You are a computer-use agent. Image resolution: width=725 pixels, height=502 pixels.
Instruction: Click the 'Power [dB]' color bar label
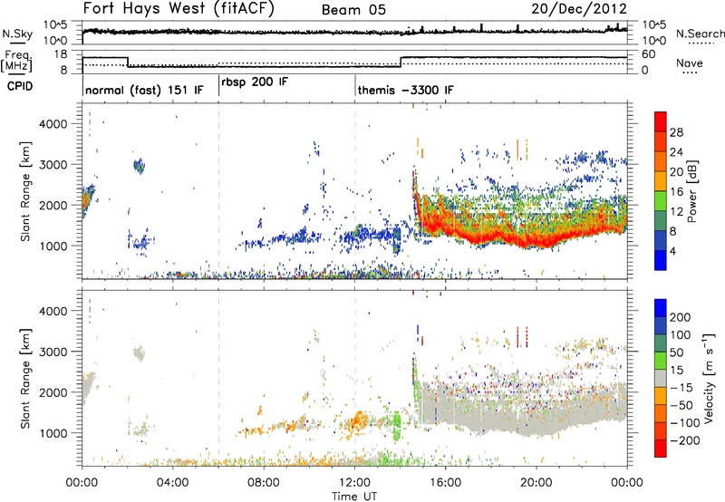692,191
